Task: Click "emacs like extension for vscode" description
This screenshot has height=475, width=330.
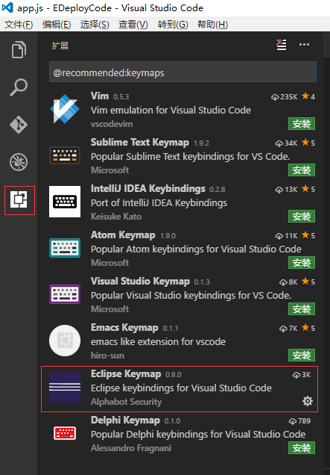Action: [158, 342]
